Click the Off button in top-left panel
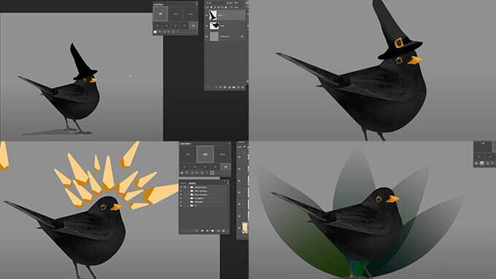Image resolution: width=496 pixels, height=279 pixels. (x=160, y=14)
